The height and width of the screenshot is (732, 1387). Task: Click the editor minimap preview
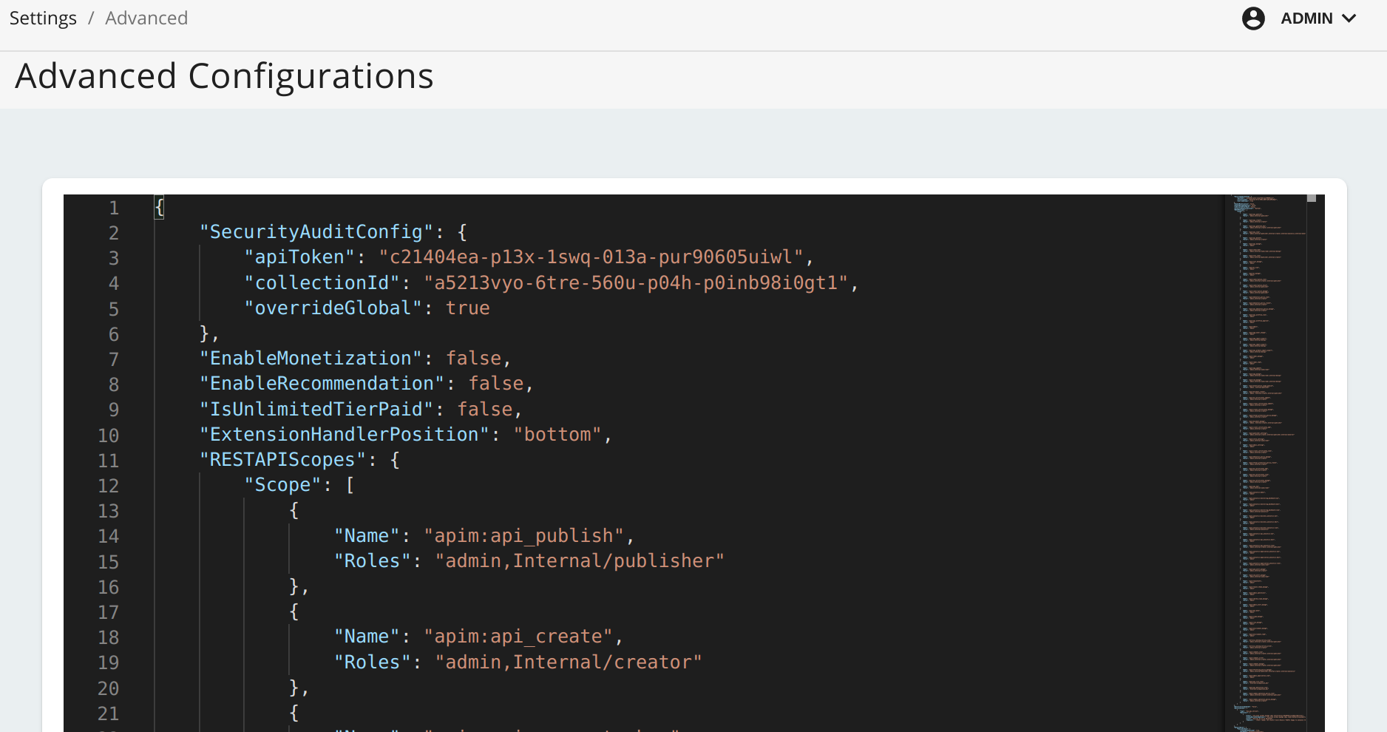tap(1264, 444)
